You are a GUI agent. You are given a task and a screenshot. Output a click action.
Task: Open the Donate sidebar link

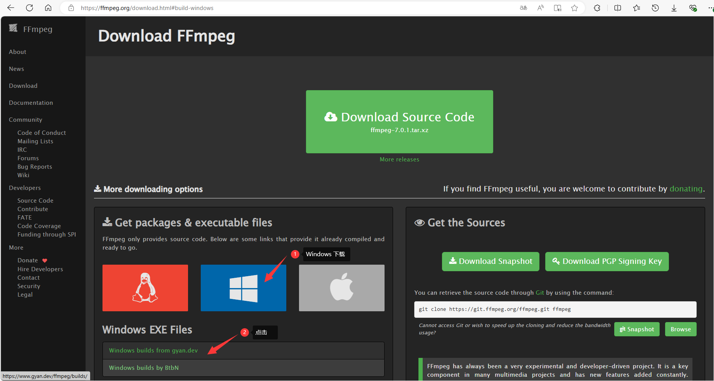tap(28, 260)
